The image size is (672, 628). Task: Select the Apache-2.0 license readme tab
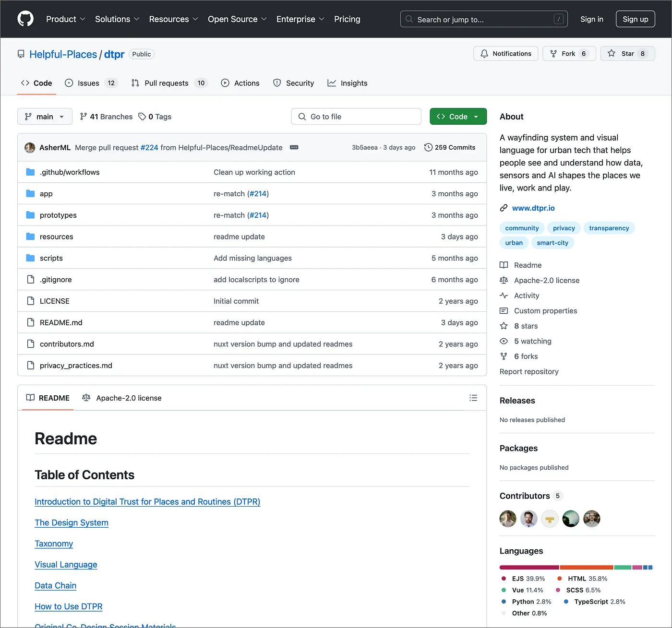pyautogui.click(x=122, y=398)
